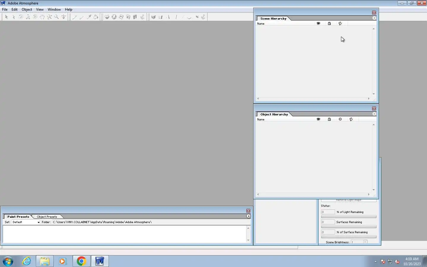This screenshot has height=267, width=427.
Task: Click script icon column in Scene Hierarchy
Action: [340, 23]
